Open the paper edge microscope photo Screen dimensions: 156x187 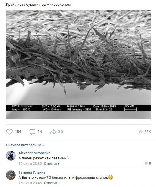coord(78,64)
